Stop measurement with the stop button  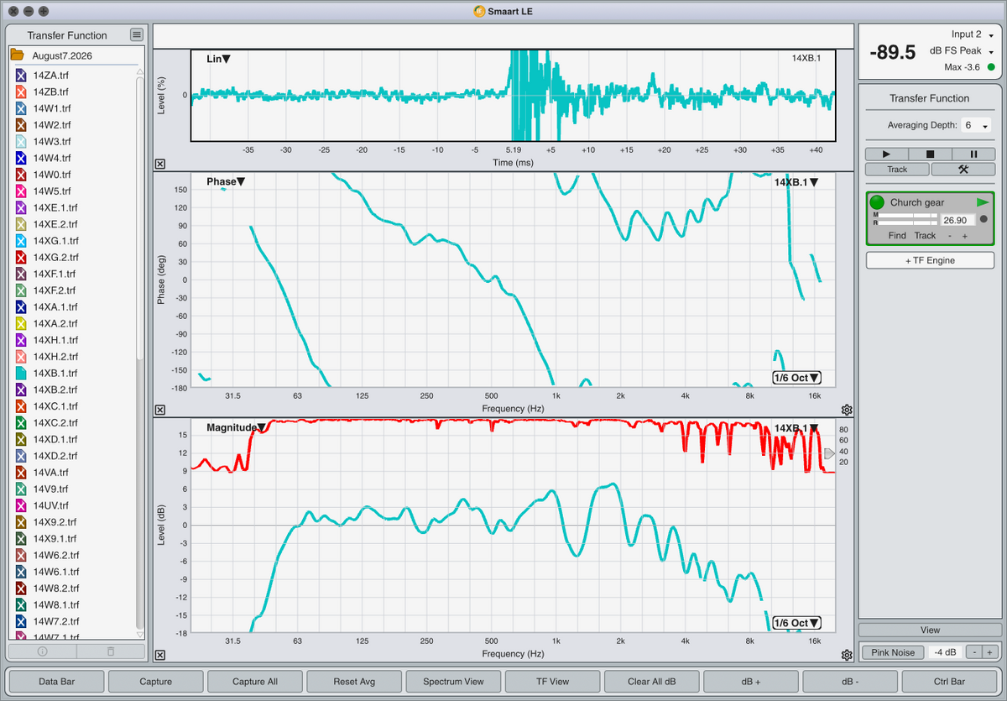tap(930, 154)
